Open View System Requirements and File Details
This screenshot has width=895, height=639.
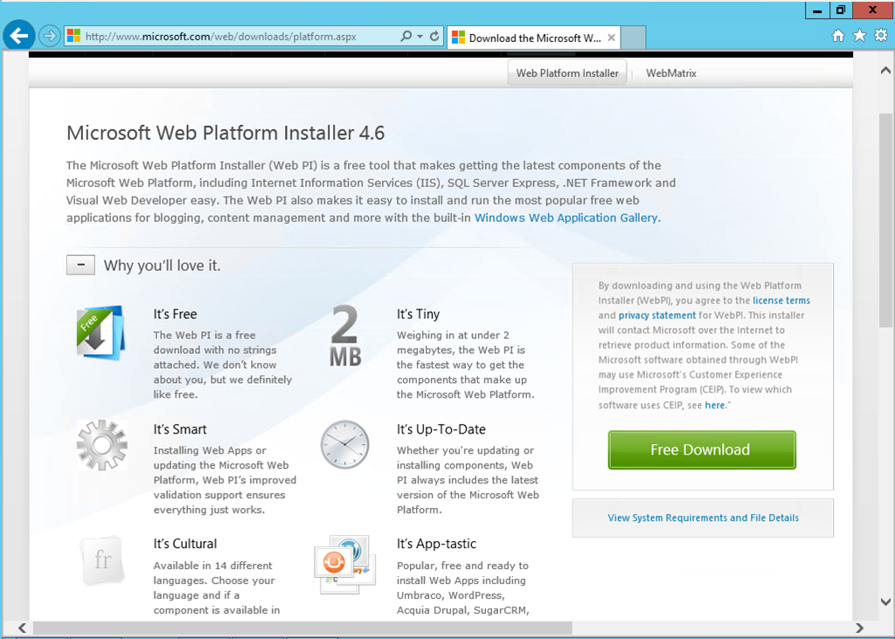pyautogui.click(x=703, y=518)
